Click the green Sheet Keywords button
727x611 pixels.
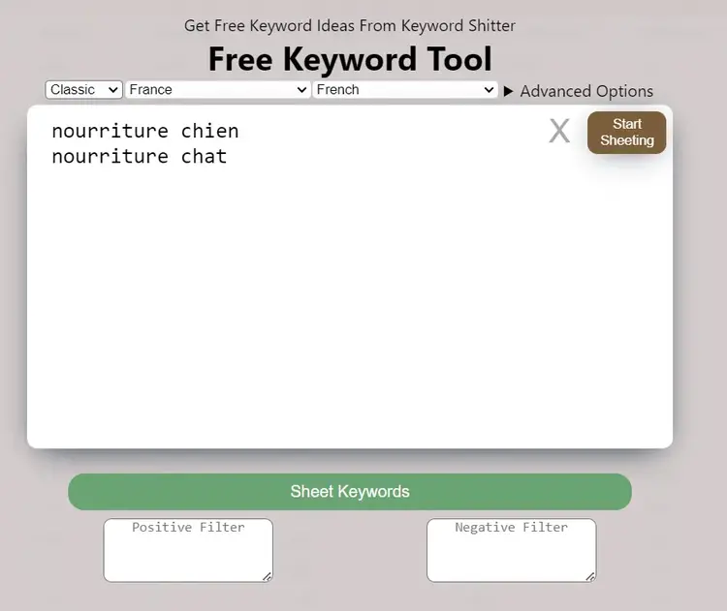coord(350,492)
